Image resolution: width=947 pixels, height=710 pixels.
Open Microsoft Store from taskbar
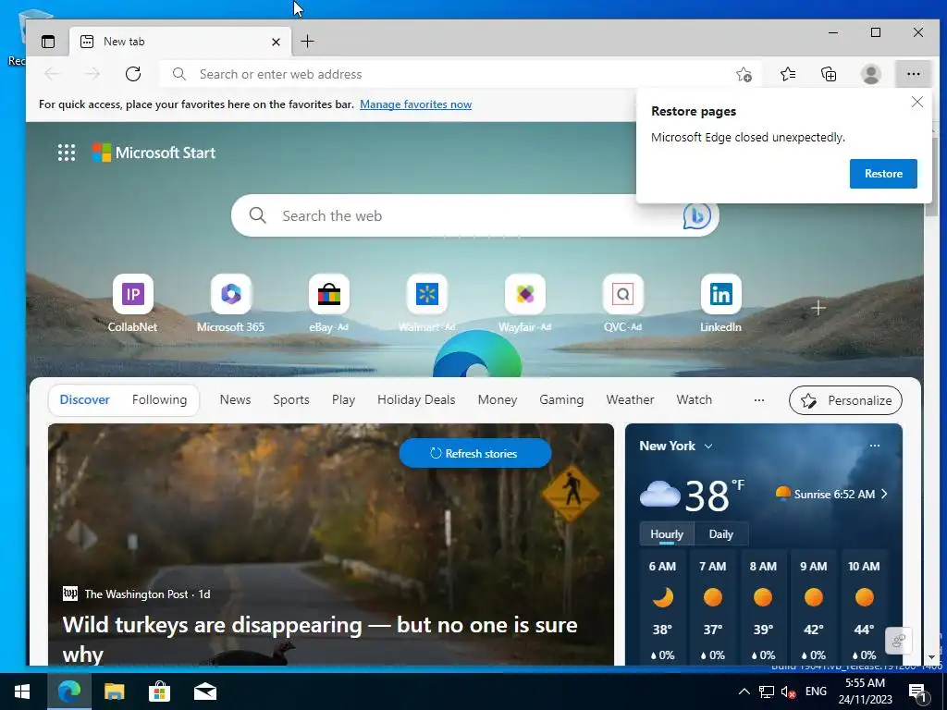[159, 692]
